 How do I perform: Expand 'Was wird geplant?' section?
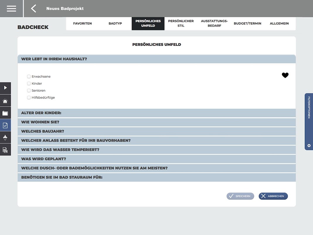(x=157, y=159)
